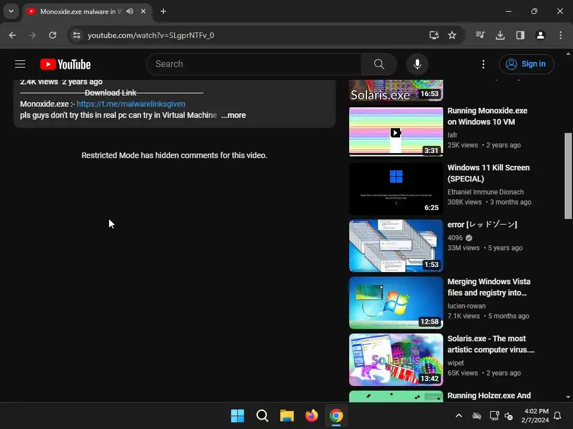Click Solaris 13:42 video thumbnail
This screenshot has width=573, height=429.
396,360
